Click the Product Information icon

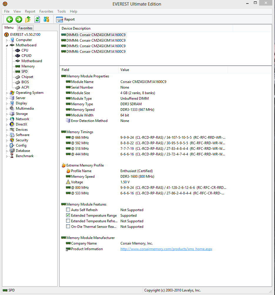pyautogui.click(x=68, y=249)
